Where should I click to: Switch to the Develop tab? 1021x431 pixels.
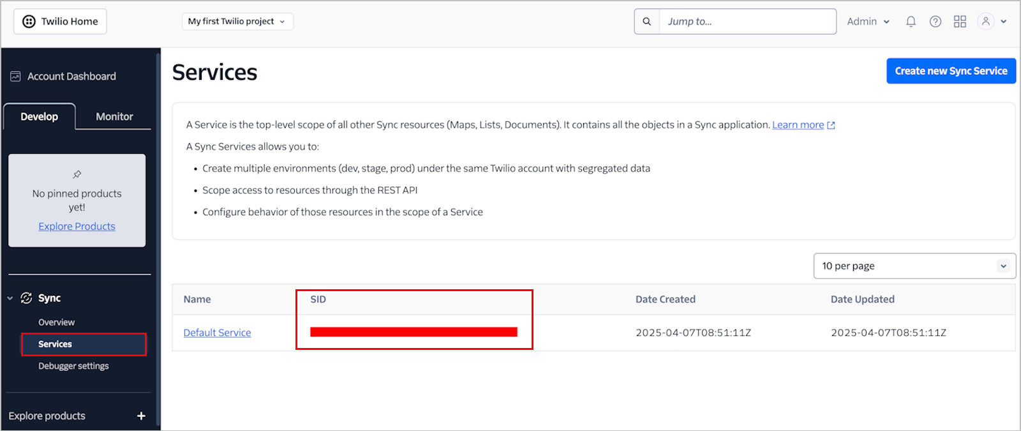pyautogui.click(x=40, y=117)
